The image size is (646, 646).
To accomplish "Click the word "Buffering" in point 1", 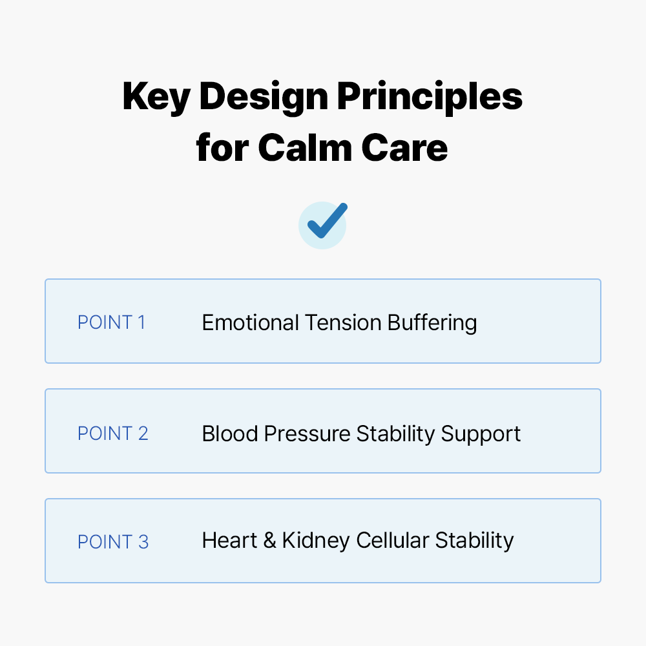I will 432,322.
